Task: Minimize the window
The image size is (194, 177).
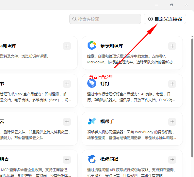Action: (156, 5)
